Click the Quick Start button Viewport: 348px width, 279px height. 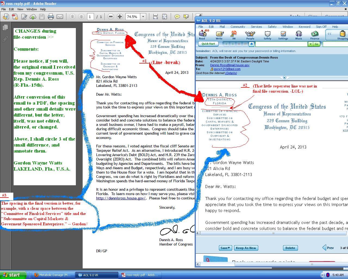pos(209,44)
